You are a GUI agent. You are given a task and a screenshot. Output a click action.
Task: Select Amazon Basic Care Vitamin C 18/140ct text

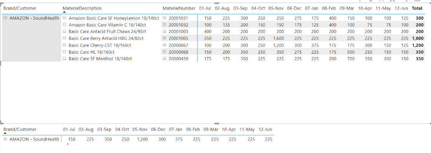[107, 25]
